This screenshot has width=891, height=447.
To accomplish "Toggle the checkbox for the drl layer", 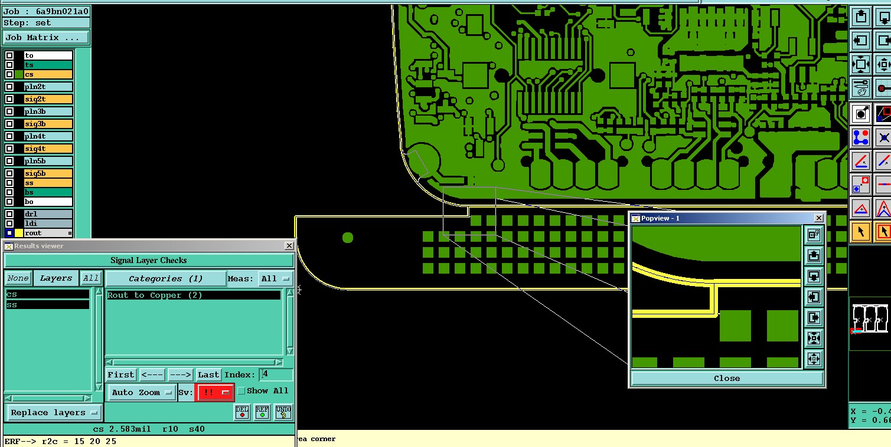I will pyautogui.click(x=9, y=214).
